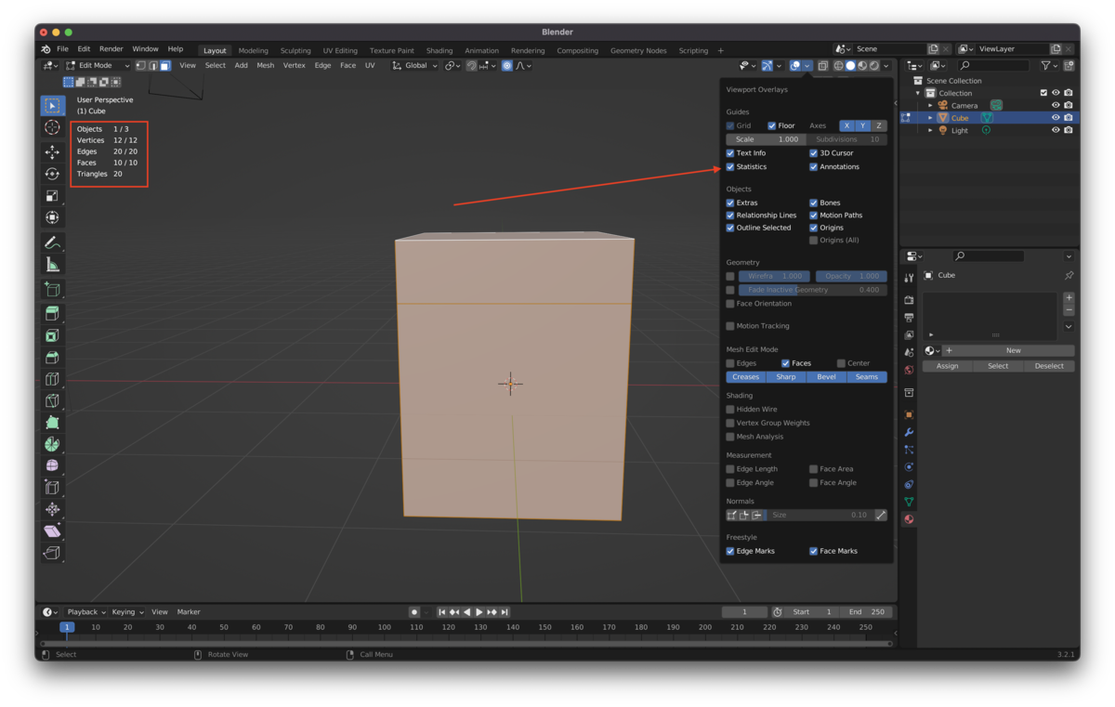
Task: Switch to the Shading workspace tab
Action: [x=439, y=50]
